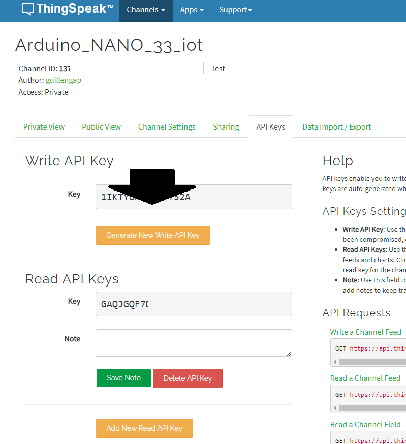Click the Save Note button
This screenshot has width=406, height=444.
point(124,378)
